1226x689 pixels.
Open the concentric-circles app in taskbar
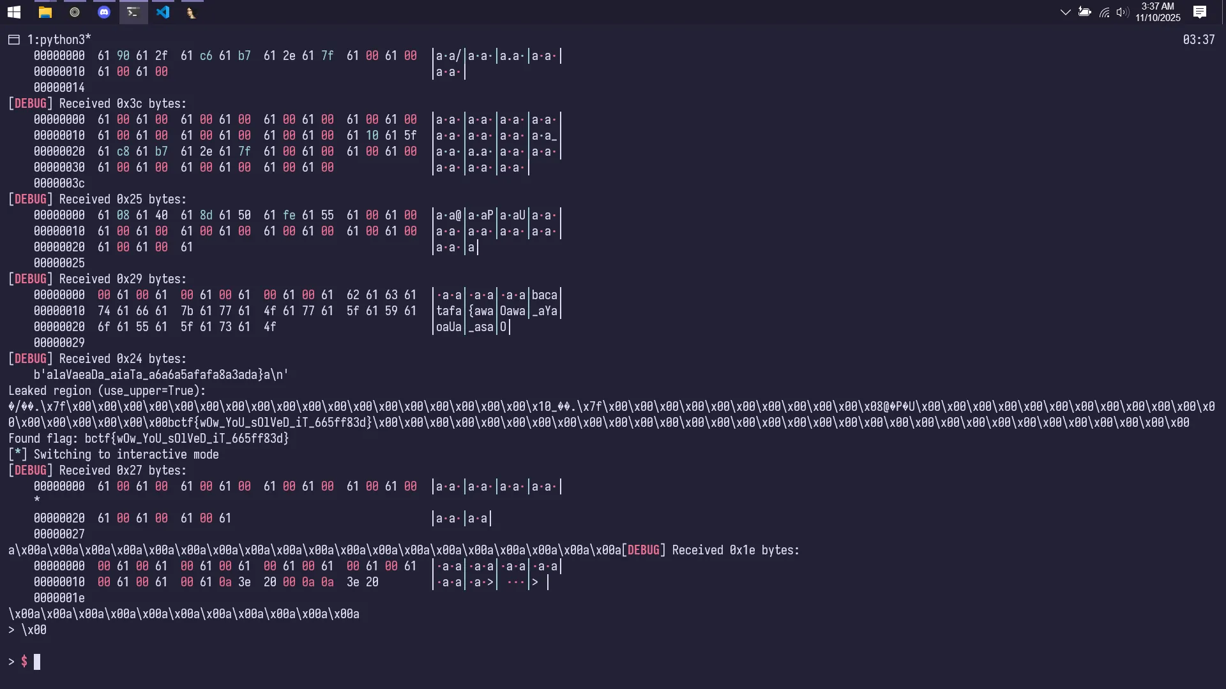point(75,12)
